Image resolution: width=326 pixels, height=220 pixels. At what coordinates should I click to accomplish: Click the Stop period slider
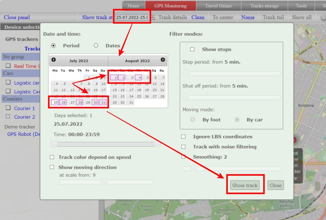231,74
